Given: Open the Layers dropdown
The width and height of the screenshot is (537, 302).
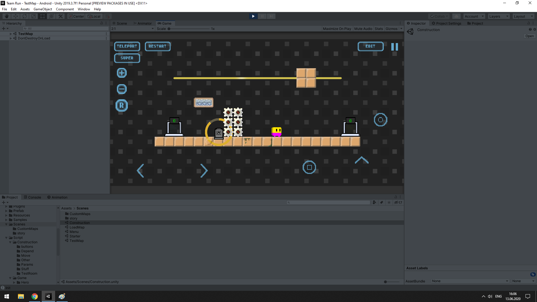Looking at the screenshot, I should pyautogui.click(x=499, y=16).
